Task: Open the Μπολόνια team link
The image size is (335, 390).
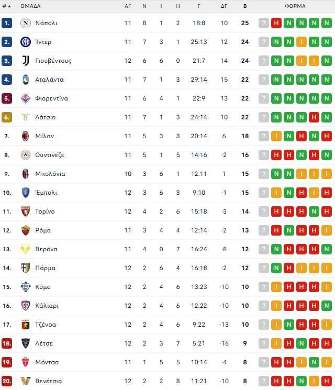Action: click(x=50, y=174)
